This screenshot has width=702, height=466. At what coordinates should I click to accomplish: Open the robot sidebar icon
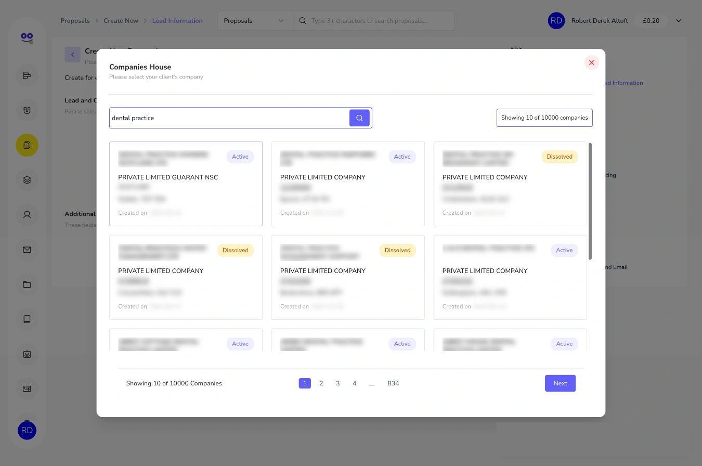coord(27,354)
